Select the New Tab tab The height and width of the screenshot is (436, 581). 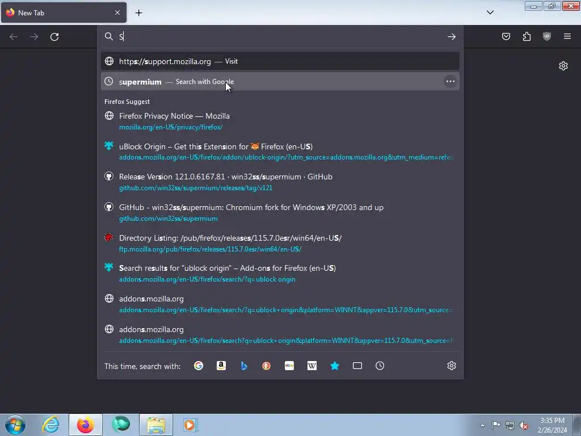tap(64, 12)
